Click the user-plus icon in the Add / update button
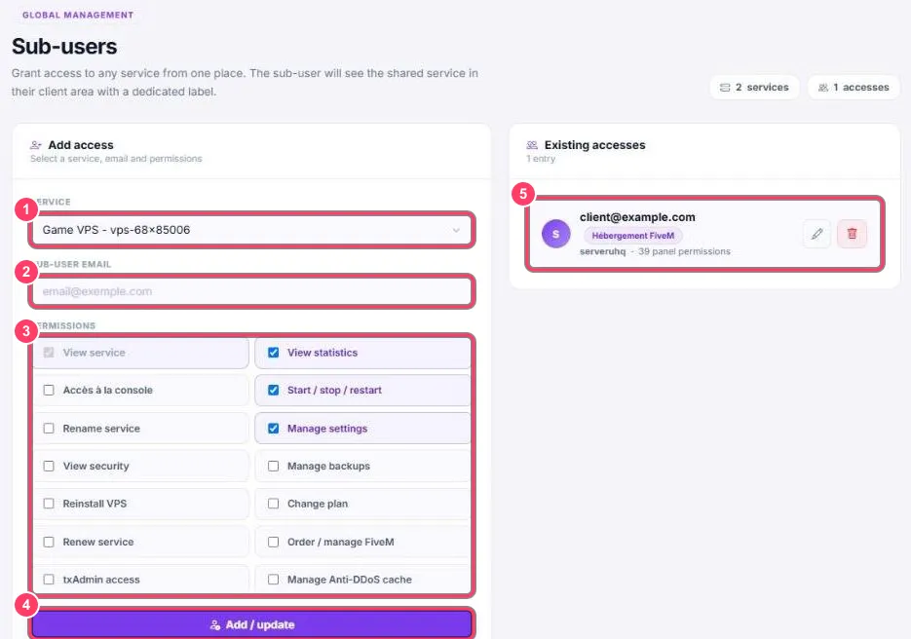This screenshot has height=639, width=911. [x=215, y=625]
